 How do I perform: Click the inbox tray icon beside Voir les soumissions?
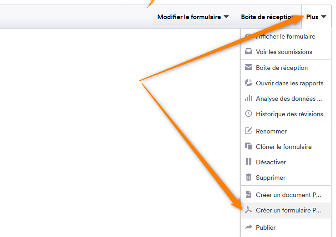[x=248, y=51]
